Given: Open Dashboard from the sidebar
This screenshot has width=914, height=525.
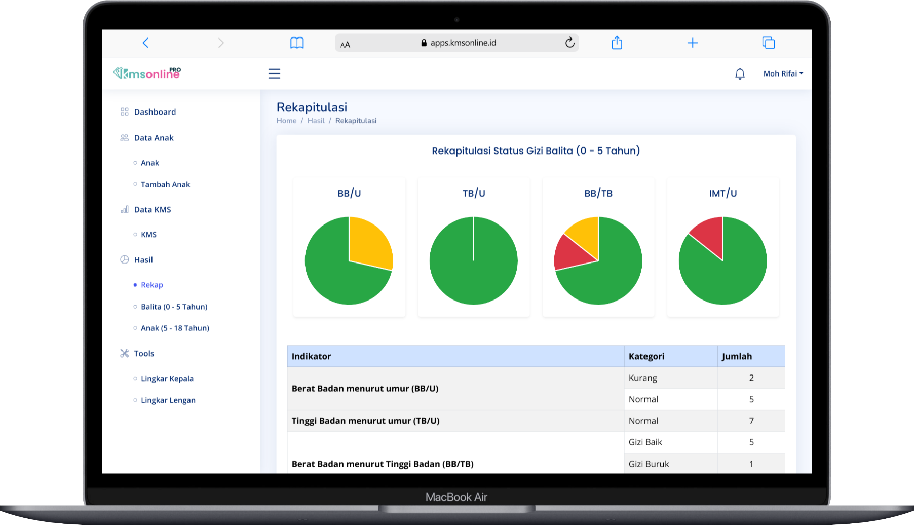Looking at the screenshot, I should click(155, 112).
